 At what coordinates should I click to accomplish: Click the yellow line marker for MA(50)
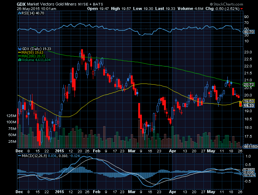tap(20, 53)
